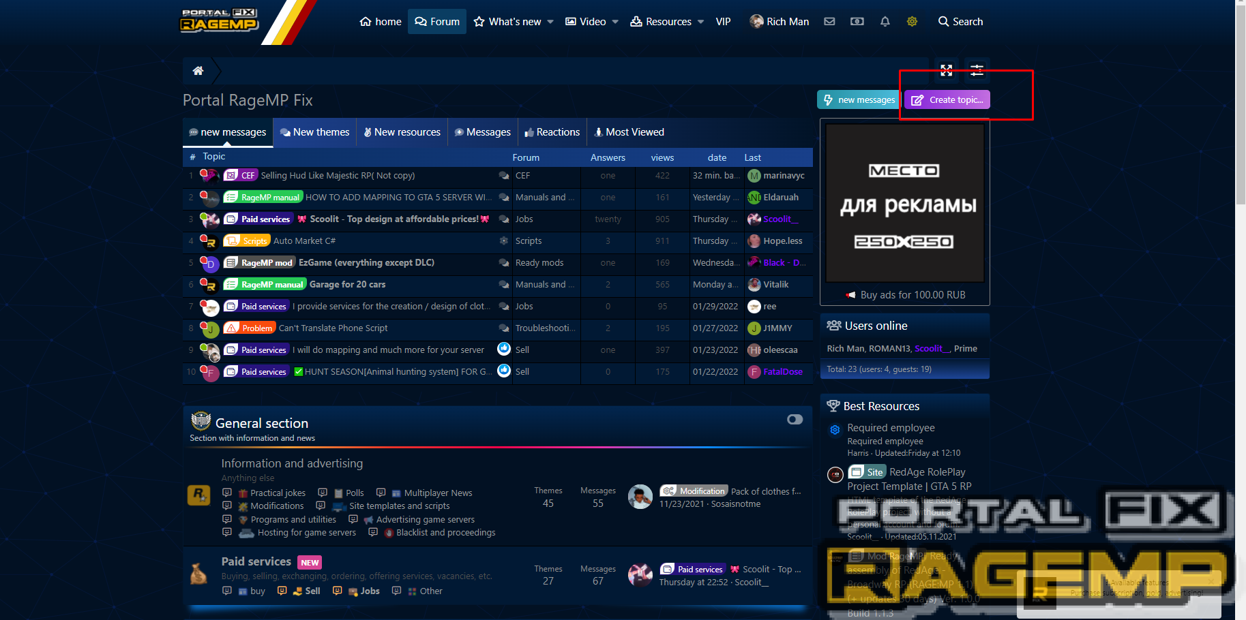
Task: Click the Problem prefix tag
Action: click(x=250, y=328)
